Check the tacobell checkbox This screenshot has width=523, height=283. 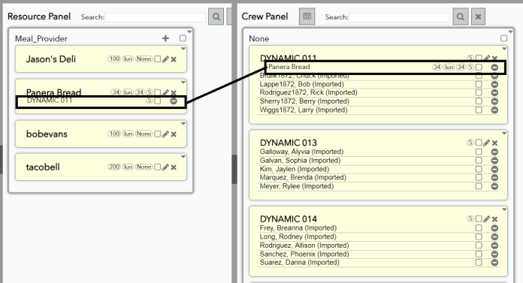(158, 167)
